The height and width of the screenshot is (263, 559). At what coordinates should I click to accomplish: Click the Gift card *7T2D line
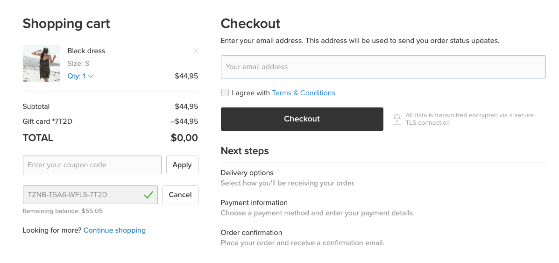click(48, 121)
